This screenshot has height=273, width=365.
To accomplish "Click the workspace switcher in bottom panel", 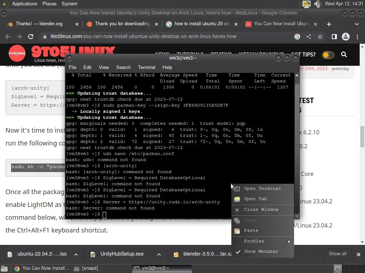I will [x=338, y=269].
